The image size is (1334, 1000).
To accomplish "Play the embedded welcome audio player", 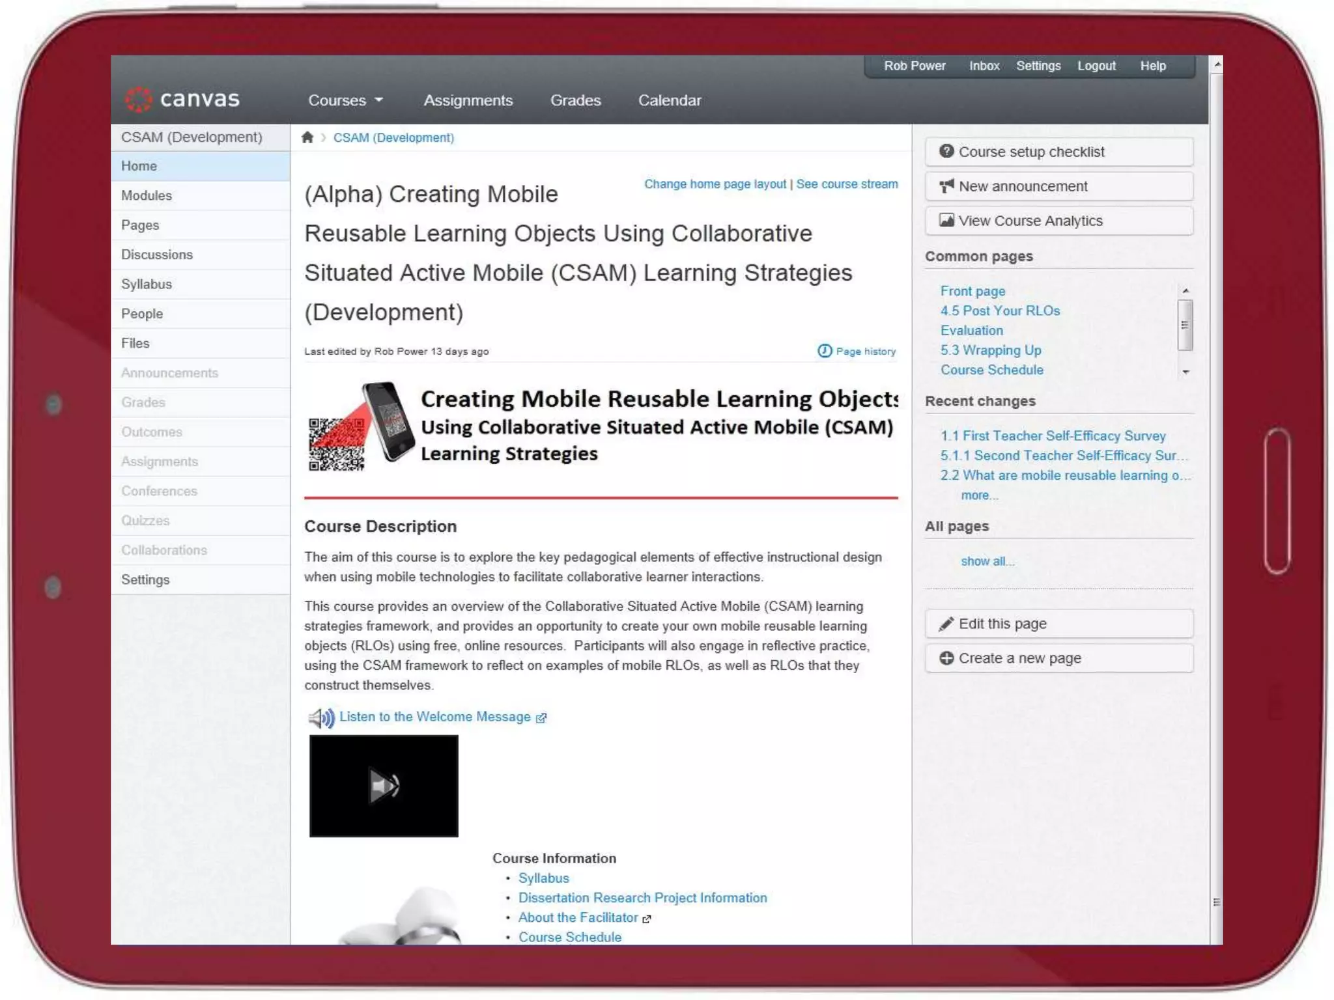I will tap(384, 786).
